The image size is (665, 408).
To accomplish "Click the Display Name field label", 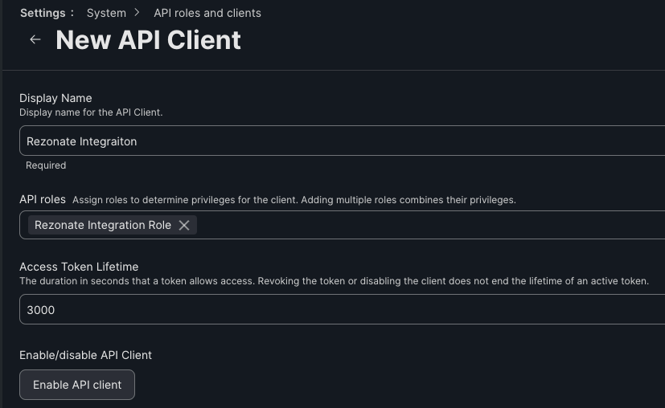I will pyautogui.click(x=55, y=98).
